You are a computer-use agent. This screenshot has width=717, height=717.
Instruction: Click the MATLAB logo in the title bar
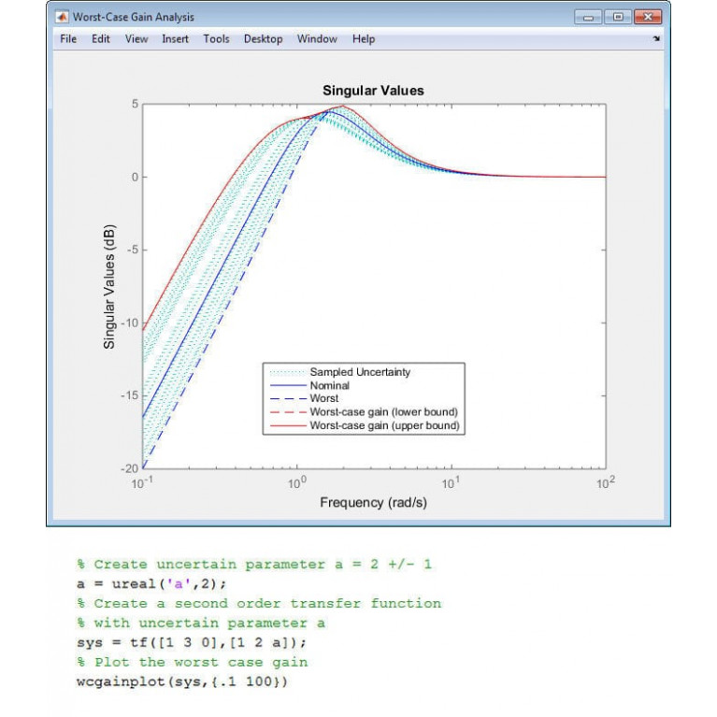pyautogui.click(x=62, y=17)
